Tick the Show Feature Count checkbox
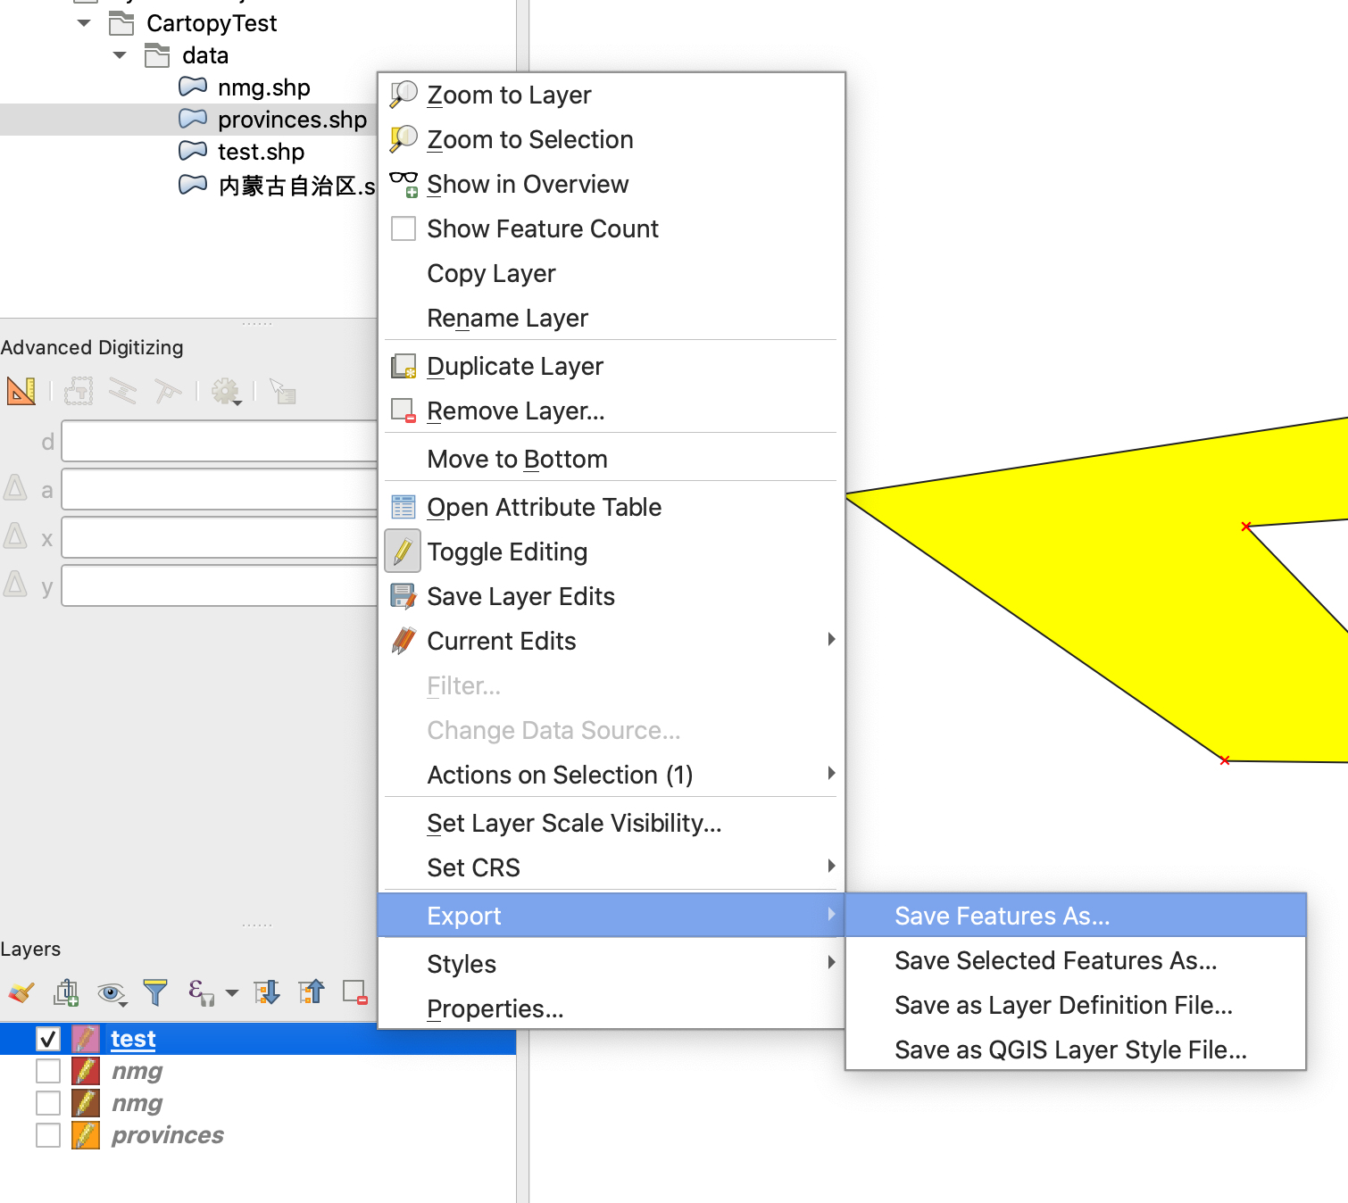 tap(404, 228)
